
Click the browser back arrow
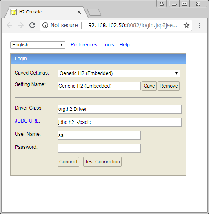(x=9, y=25)
